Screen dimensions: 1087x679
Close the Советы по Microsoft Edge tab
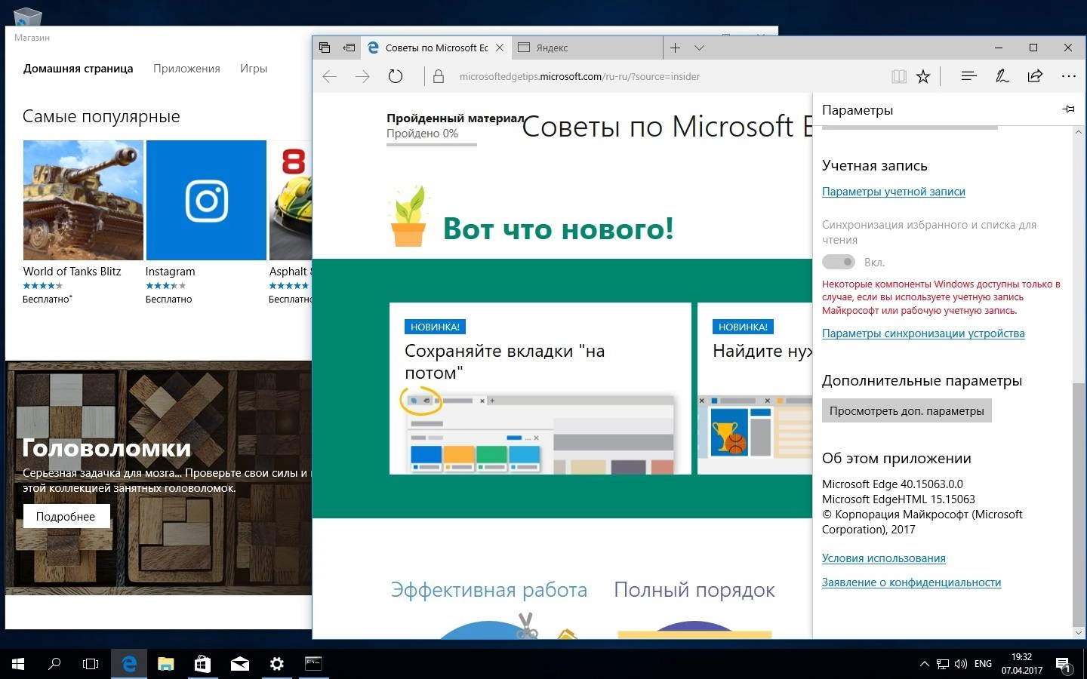[500, 48]
